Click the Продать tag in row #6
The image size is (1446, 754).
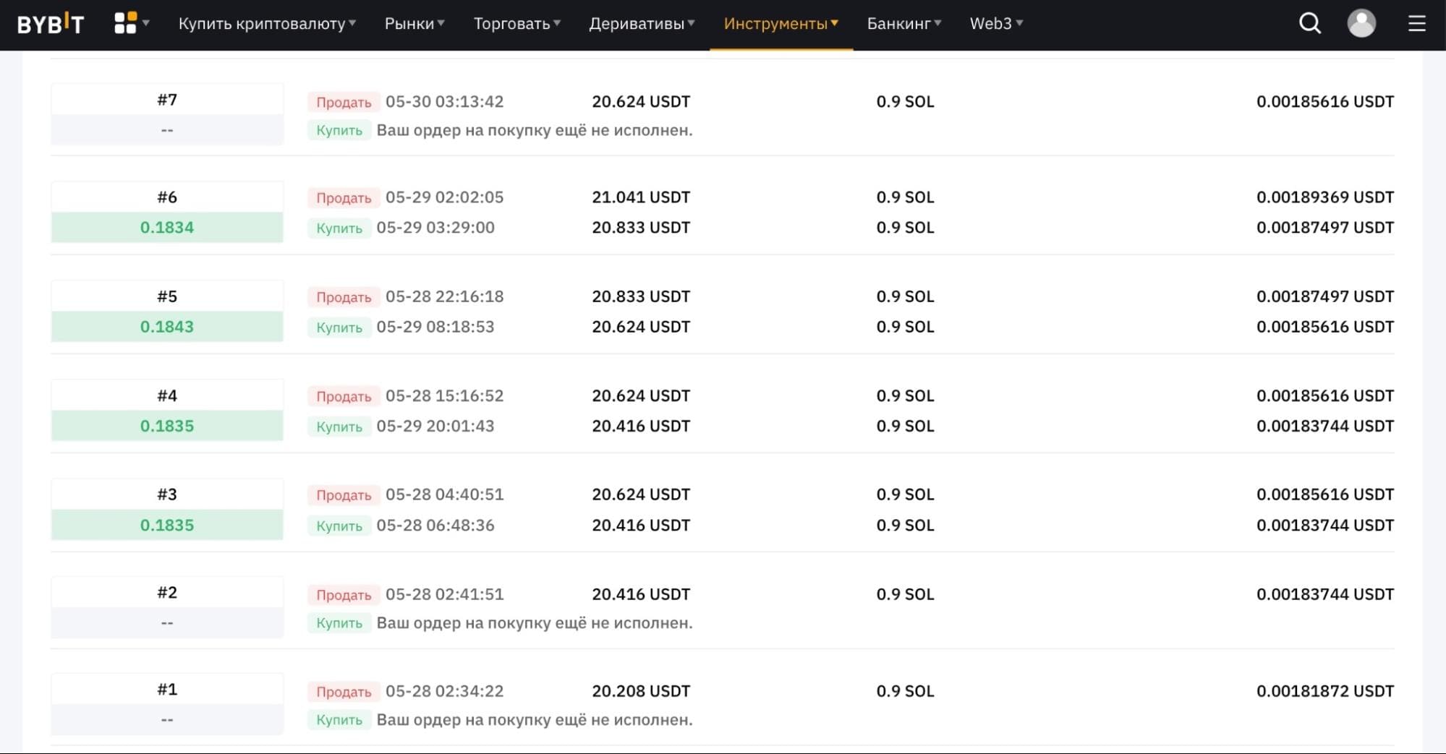coord(344,197)
